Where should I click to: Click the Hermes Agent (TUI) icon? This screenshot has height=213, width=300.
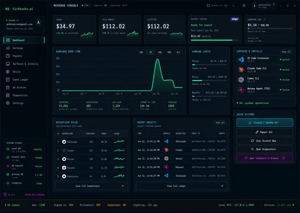click(x=241, y=90)
